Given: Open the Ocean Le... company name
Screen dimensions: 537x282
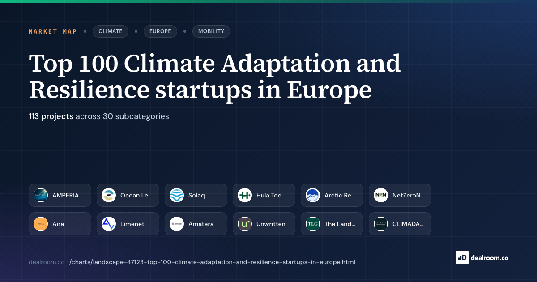Looking at the screenshot, I should 136,195.
